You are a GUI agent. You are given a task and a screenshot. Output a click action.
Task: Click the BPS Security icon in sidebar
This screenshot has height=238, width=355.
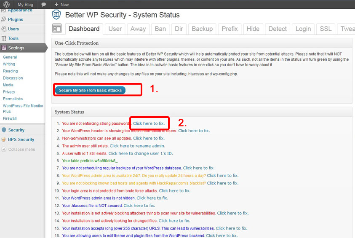click(x=4, y=139)
